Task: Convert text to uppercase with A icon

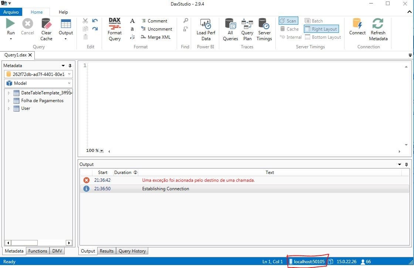Action: click(x=132, y=21)
